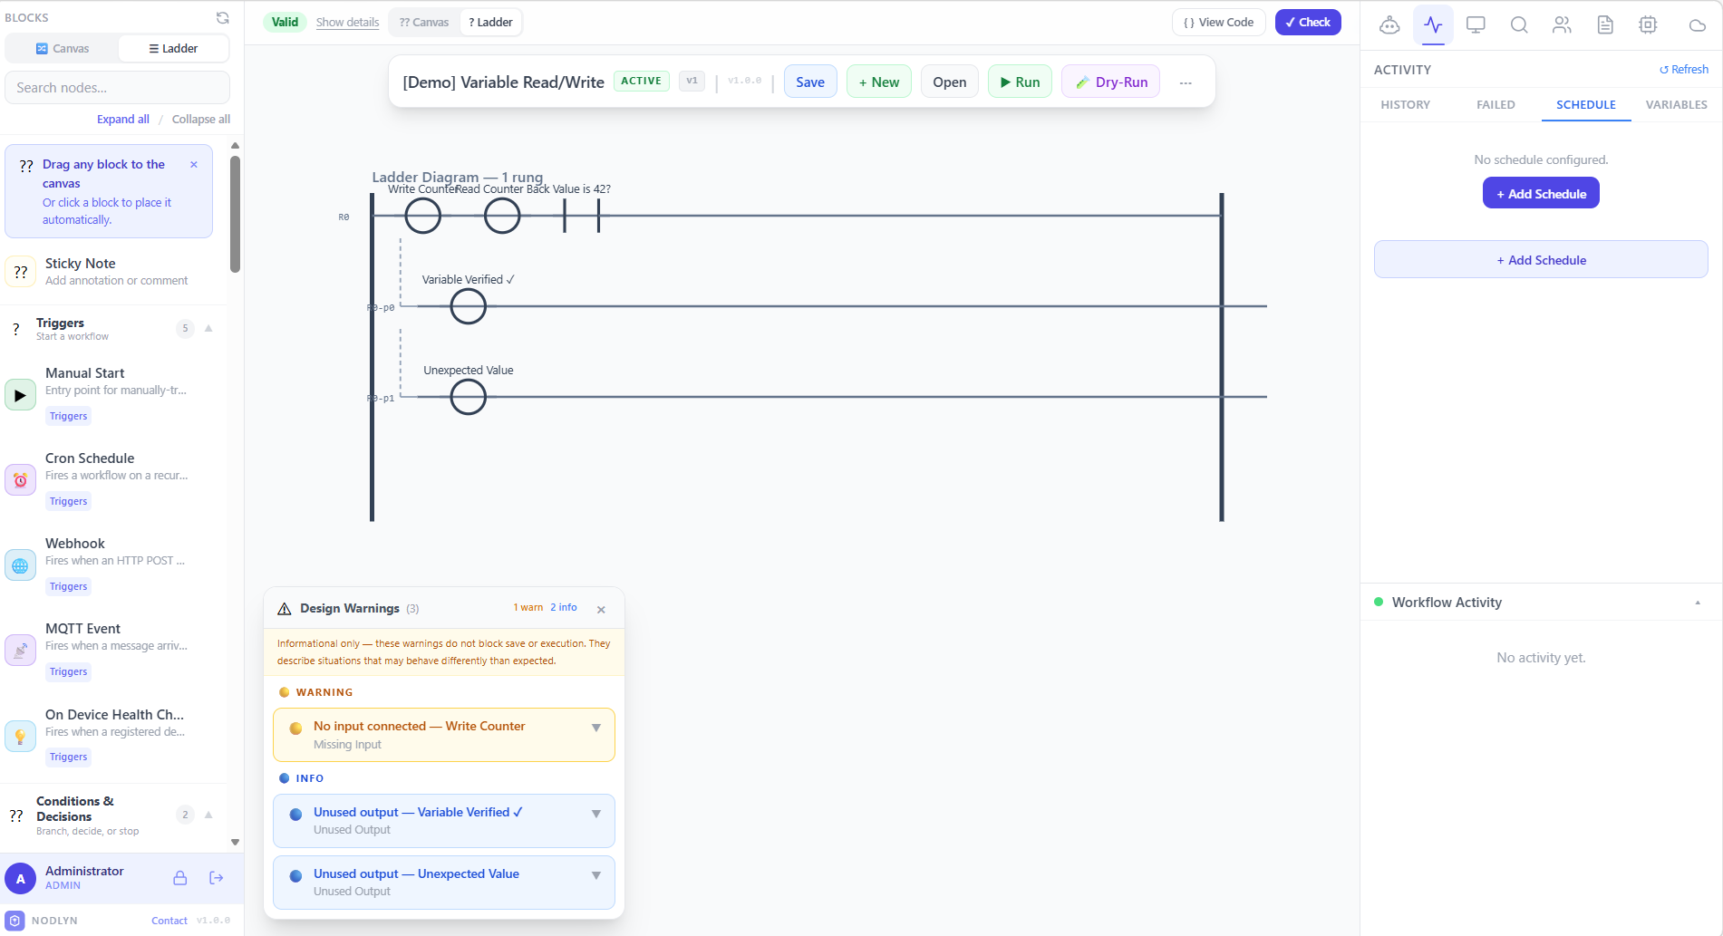This screenshot has height=936, width=1723.
Task: Click the Nodlyn logo icon
Action: pyautogui.click(x=15, y=920)
